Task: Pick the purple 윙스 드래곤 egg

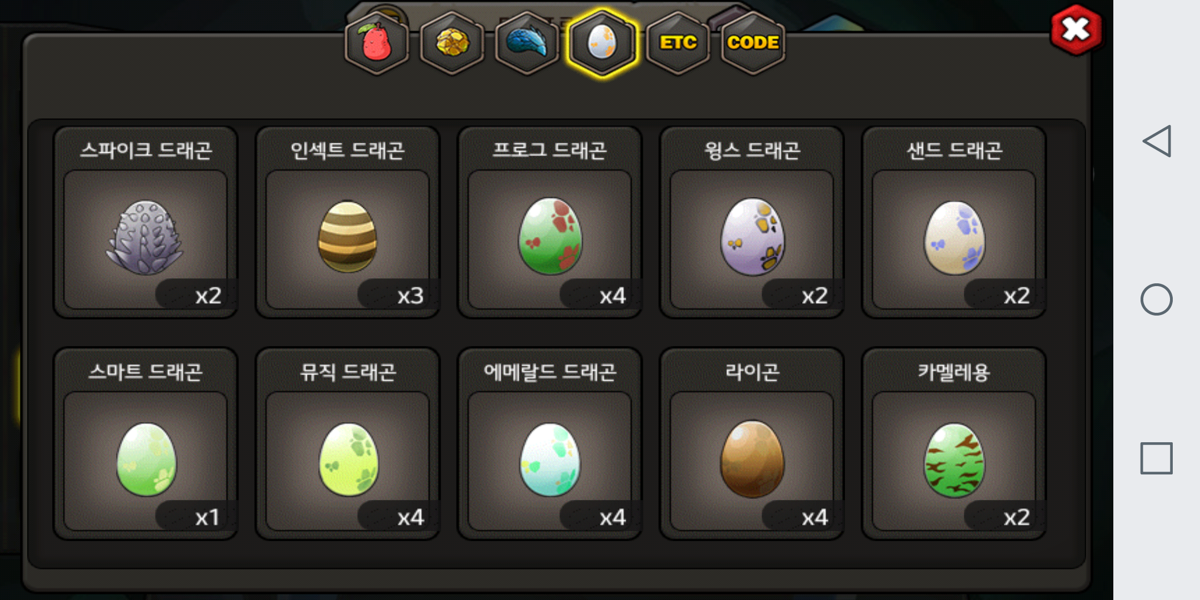Action: 752,222
